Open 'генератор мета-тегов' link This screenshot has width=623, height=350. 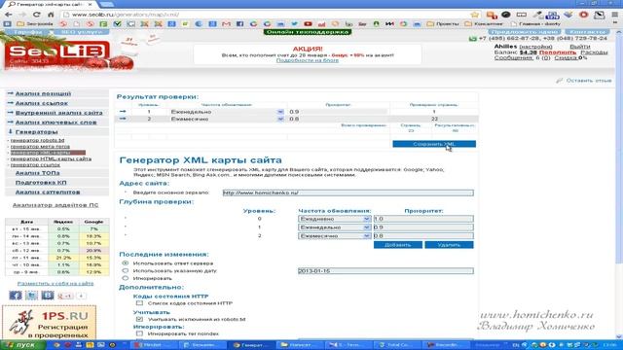[40, 147]
